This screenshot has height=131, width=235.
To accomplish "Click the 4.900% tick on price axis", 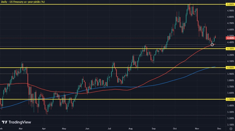I will pos(231,11).
